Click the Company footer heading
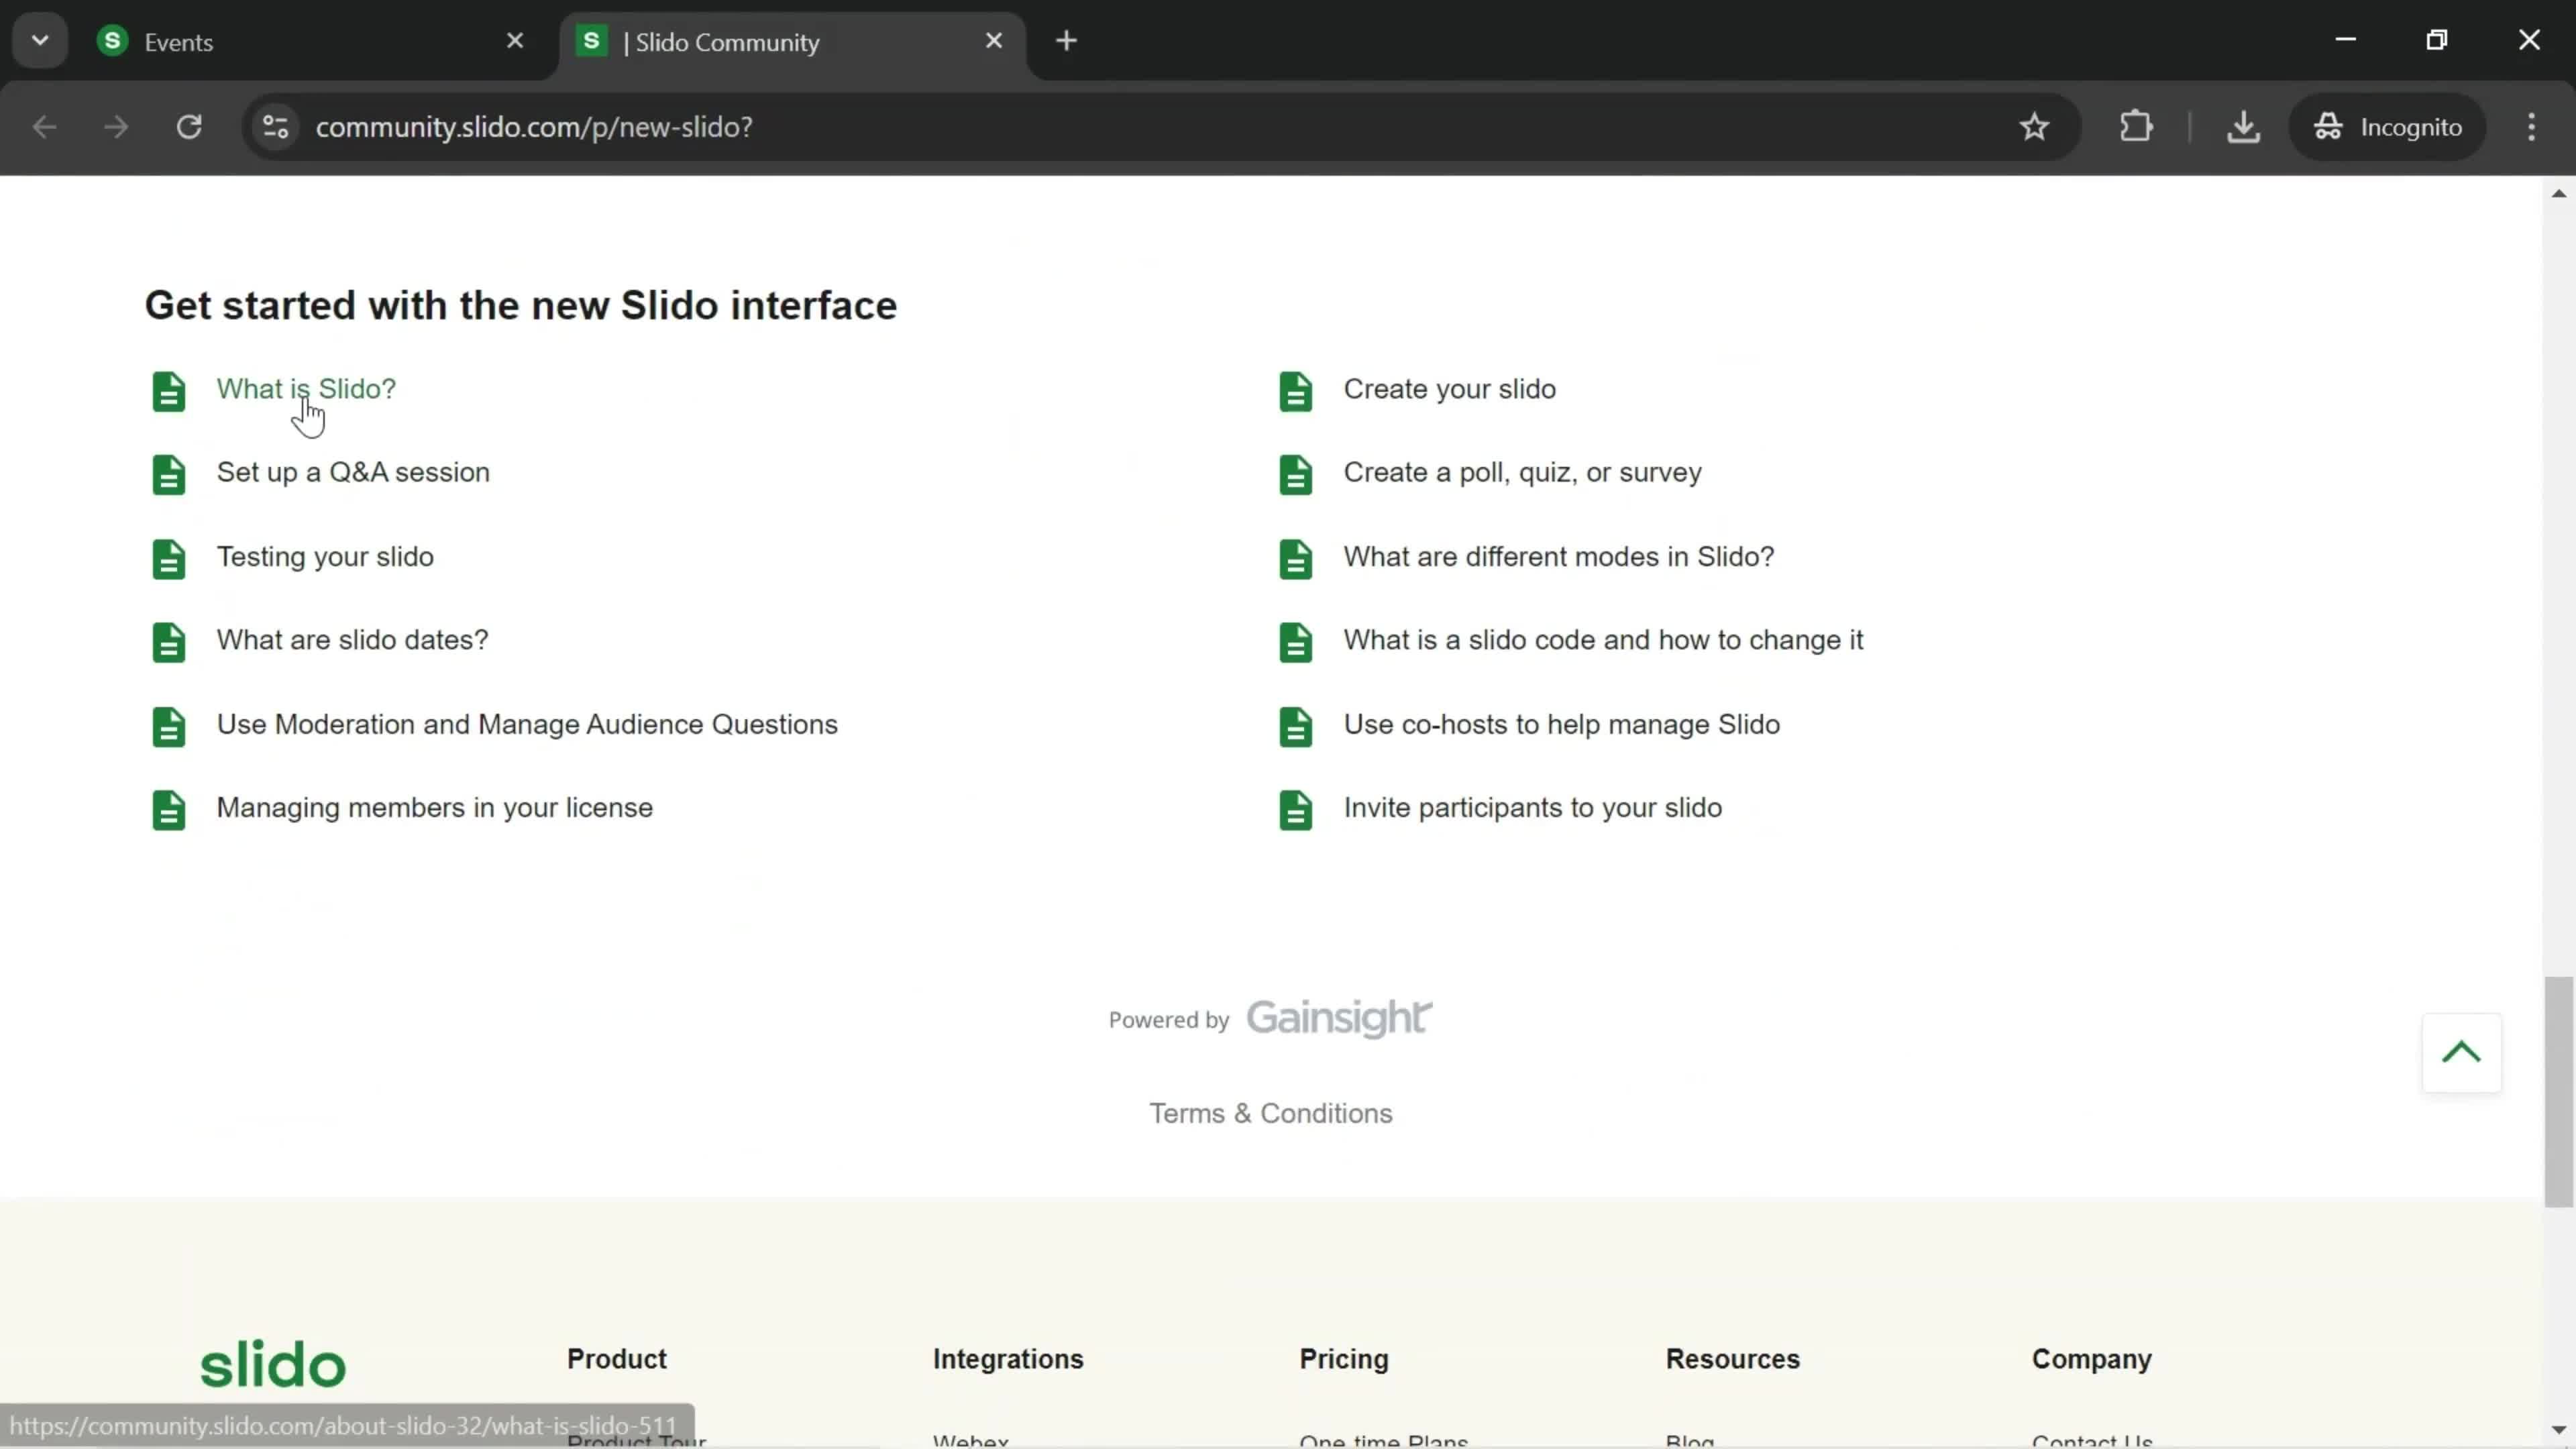 pyautogui.click(x=2092, y=1360)
